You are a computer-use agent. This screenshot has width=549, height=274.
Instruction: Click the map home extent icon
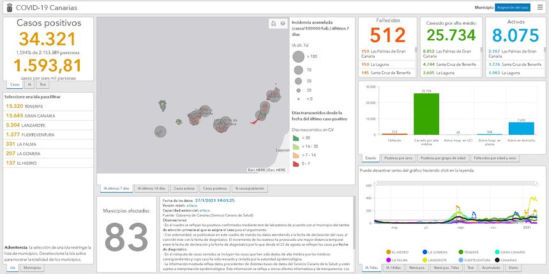273,24
